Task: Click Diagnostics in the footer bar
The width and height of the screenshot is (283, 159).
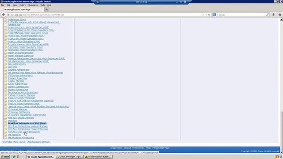Action: pyautogui.click(x=116, y=148)
